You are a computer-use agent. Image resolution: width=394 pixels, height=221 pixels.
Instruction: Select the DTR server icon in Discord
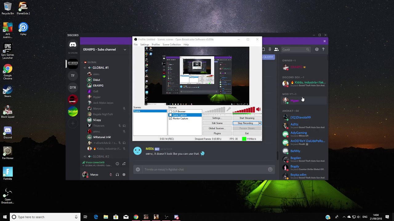point(73,87)
